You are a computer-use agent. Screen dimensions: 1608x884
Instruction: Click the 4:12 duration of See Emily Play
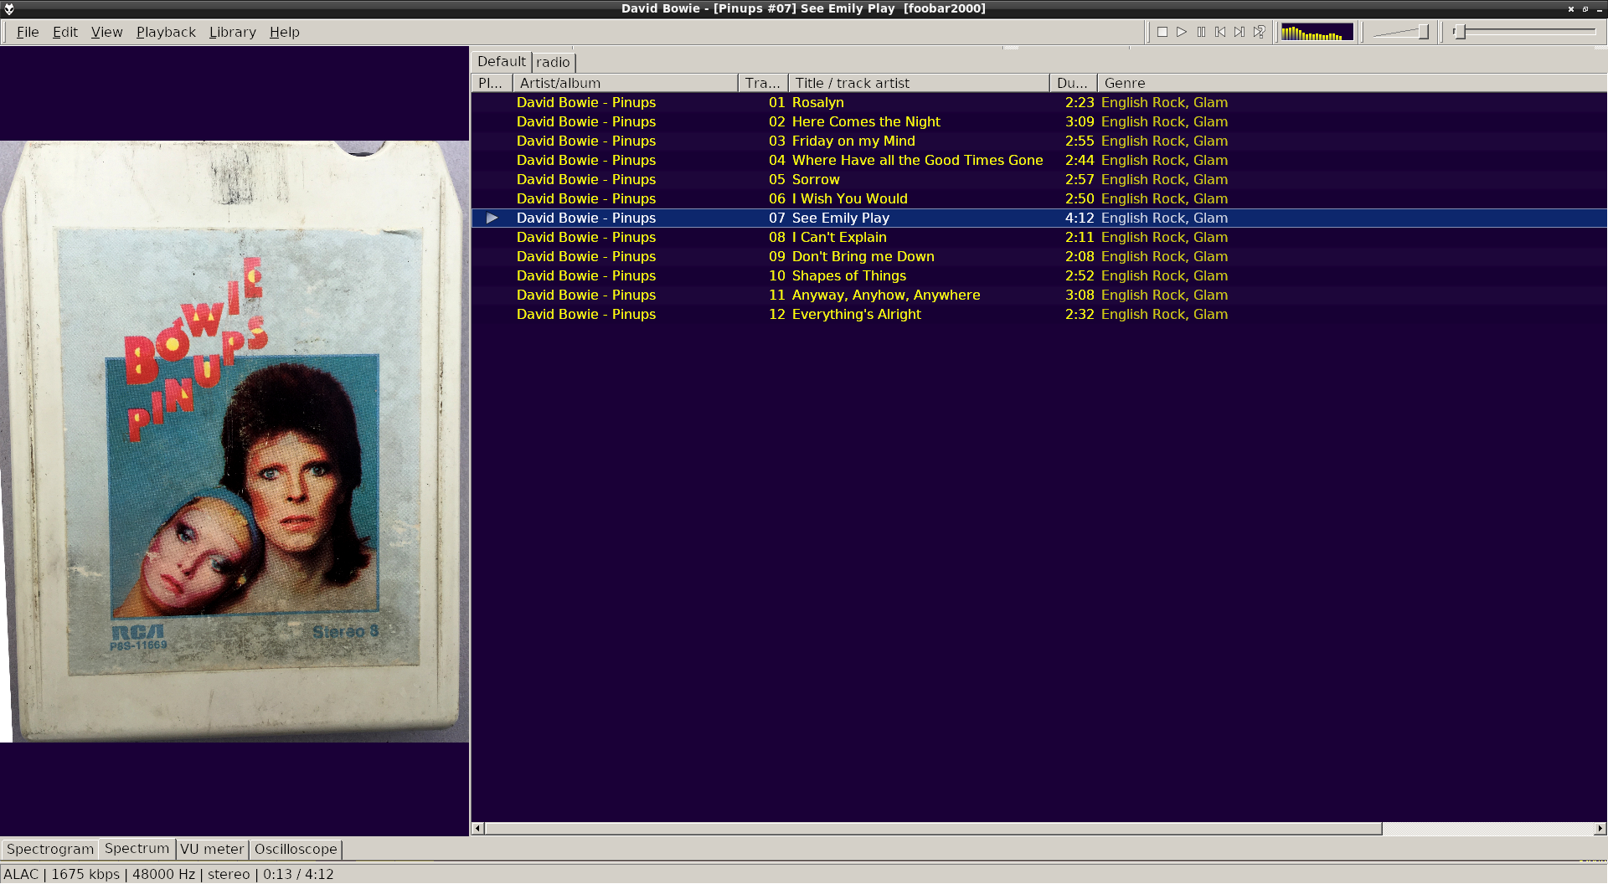(x=1080, y=218)
